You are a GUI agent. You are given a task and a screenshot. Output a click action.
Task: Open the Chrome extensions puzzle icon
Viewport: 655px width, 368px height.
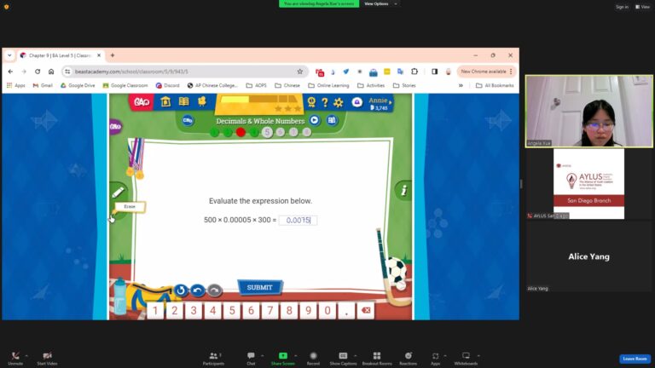pyautogui.click(x=414, y=72)
